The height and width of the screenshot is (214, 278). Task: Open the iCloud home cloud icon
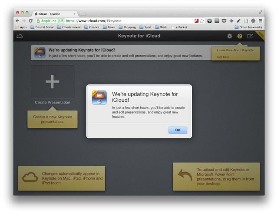point(20,36)
